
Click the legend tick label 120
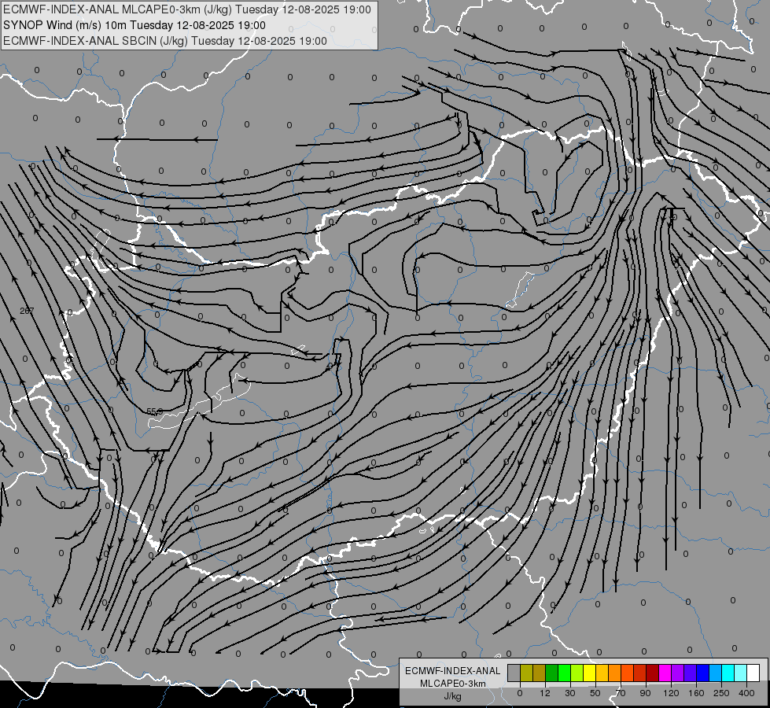671,693
